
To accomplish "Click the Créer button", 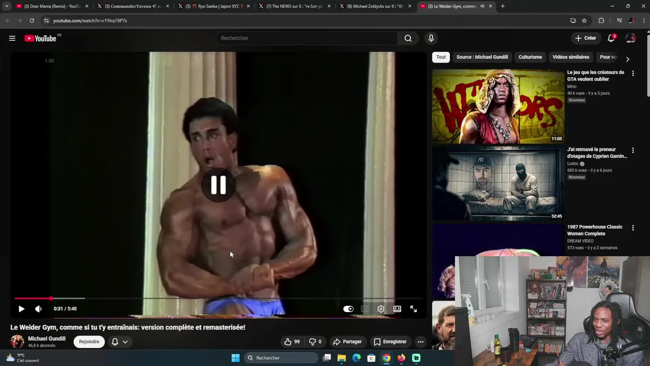I will pyautogui.click(x=586, y=38).
